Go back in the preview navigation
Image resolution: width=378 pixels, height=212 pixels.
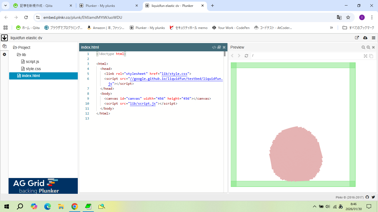[232, 56]
